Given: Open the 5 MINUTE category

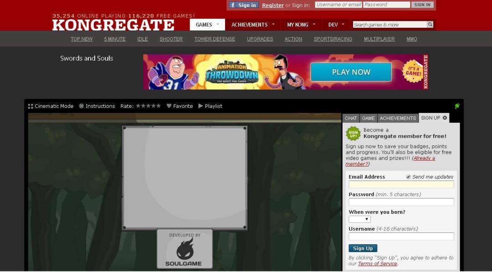Looking at the screenshot, I should (115, 39).
